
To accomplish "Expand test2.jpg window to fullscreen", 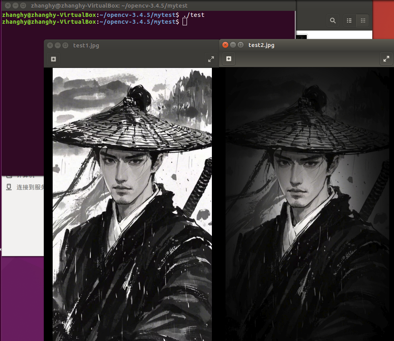I will point(386,59).
